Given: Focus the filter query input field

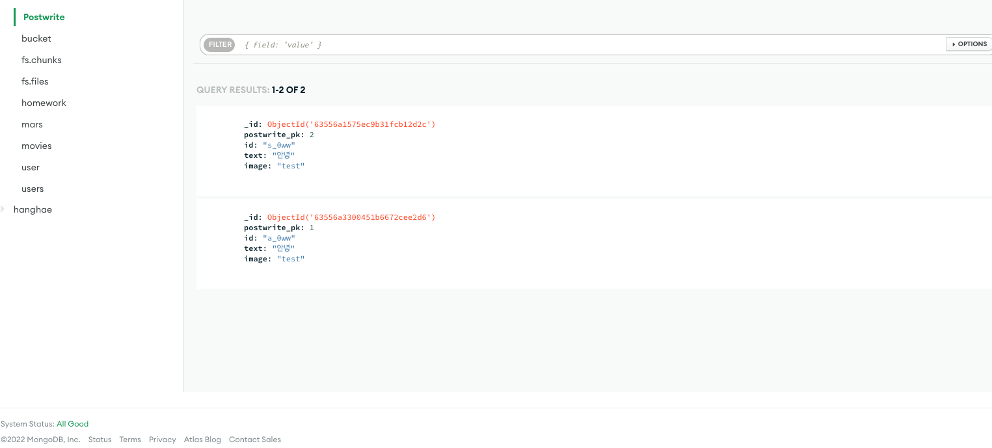Looking at the screenshot, I should [x=592, y=45].
